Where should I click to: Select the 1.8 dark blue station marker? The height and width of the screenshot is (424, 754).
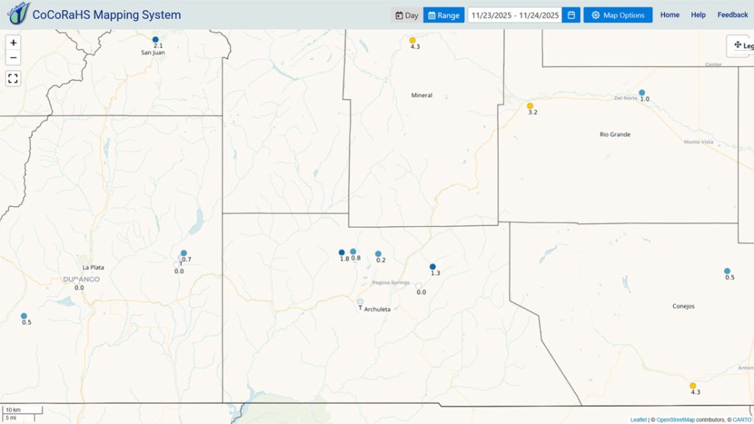342,252
